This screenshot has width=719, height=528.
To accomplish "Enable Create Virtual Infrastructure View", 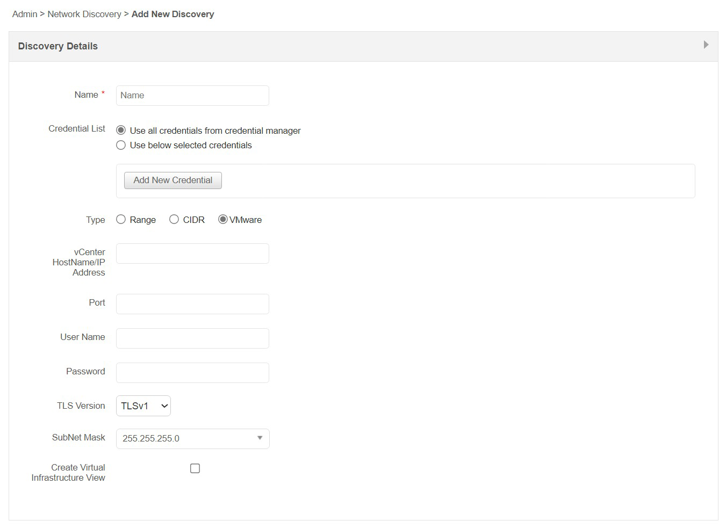I will tap(195, 468).
